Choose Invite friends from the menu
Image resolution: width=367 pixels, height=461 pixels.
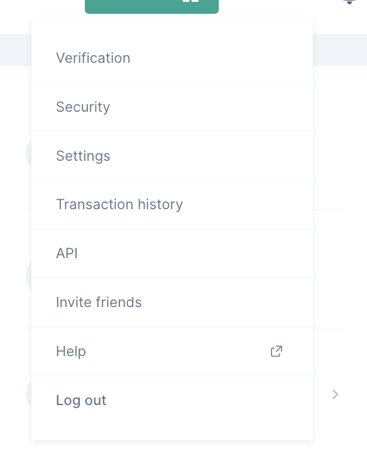tap(172, 302)
